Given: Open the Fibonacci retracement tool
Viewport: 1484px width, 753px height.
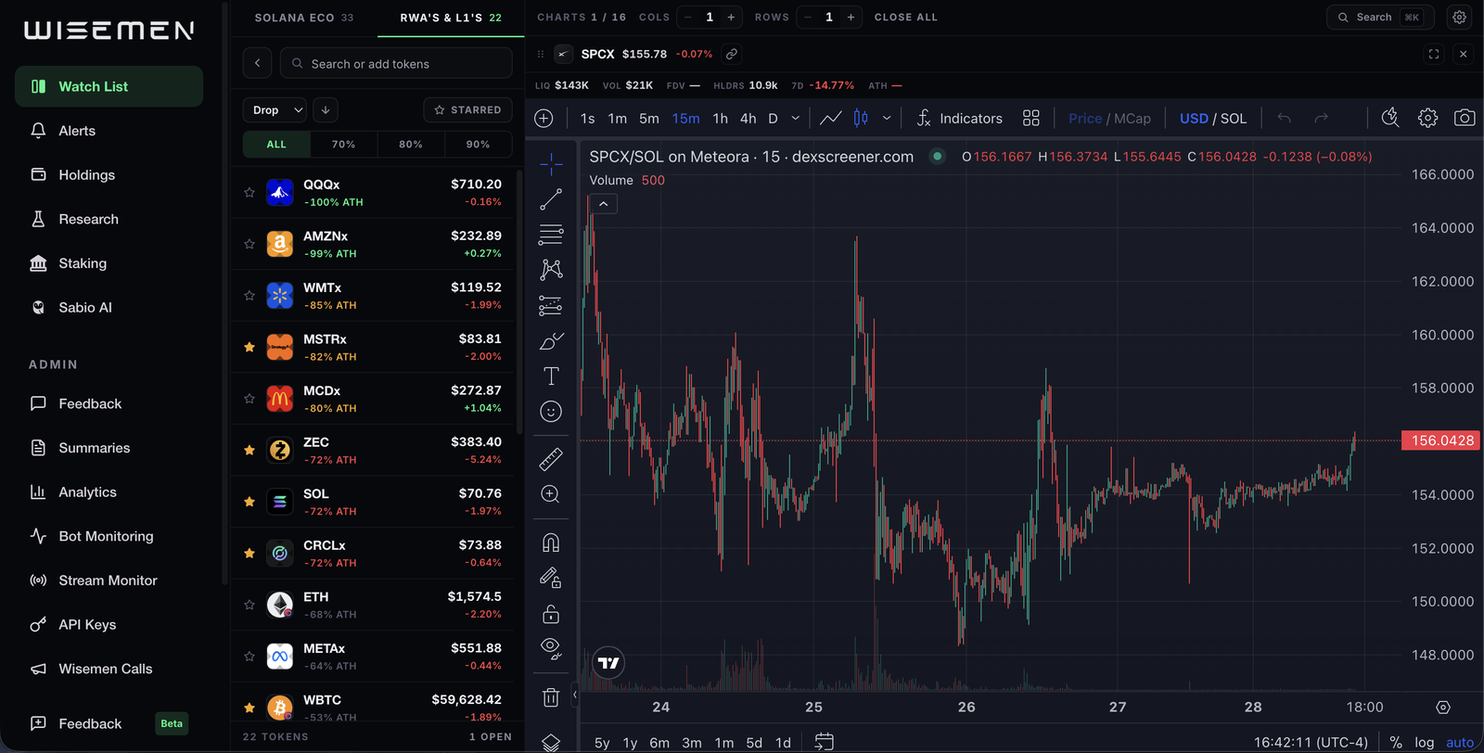Looking at the screenshot, I should 551,235.
